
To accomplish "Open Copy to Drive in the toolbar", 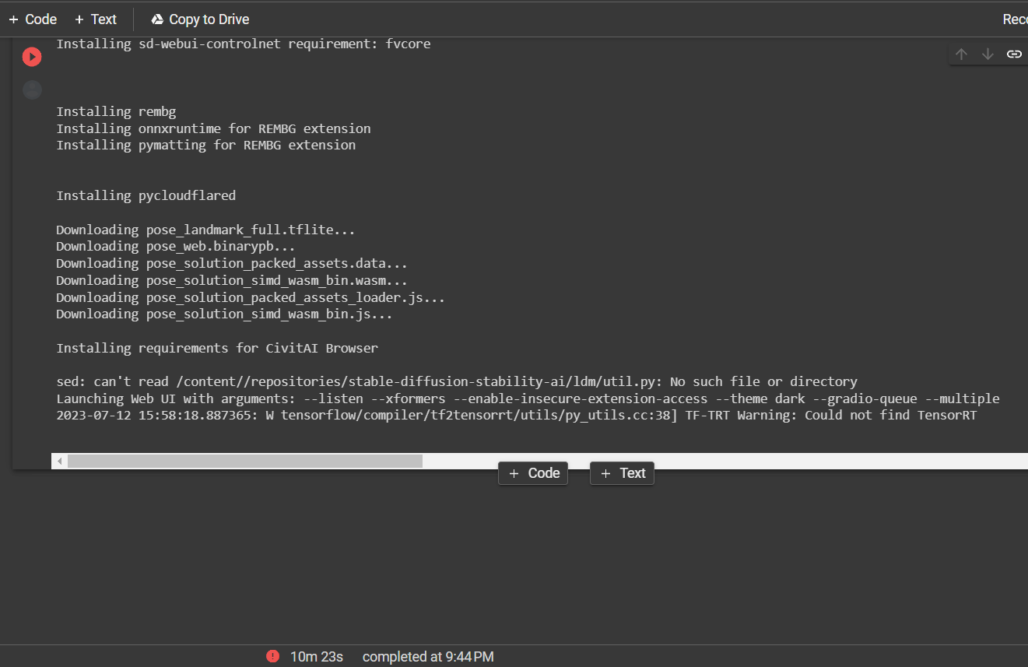I will tap(199, 19).
